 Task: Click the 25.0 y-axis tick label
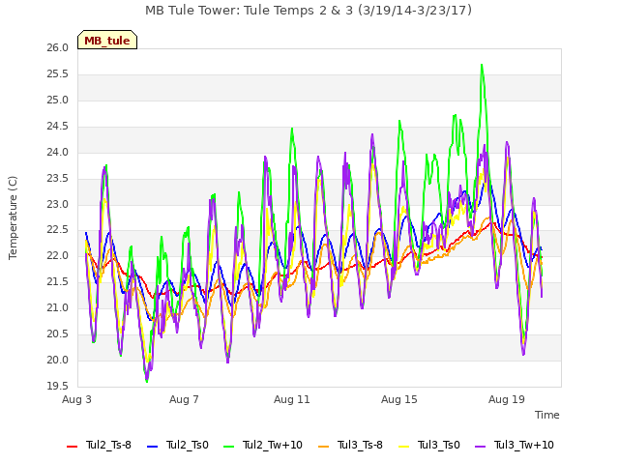pyautogui.click(x=58, y=100)
